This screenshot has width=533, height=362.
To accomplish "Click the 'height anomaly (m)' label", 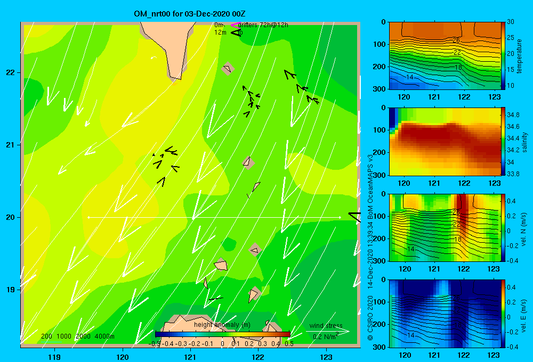I will (222, 325).
